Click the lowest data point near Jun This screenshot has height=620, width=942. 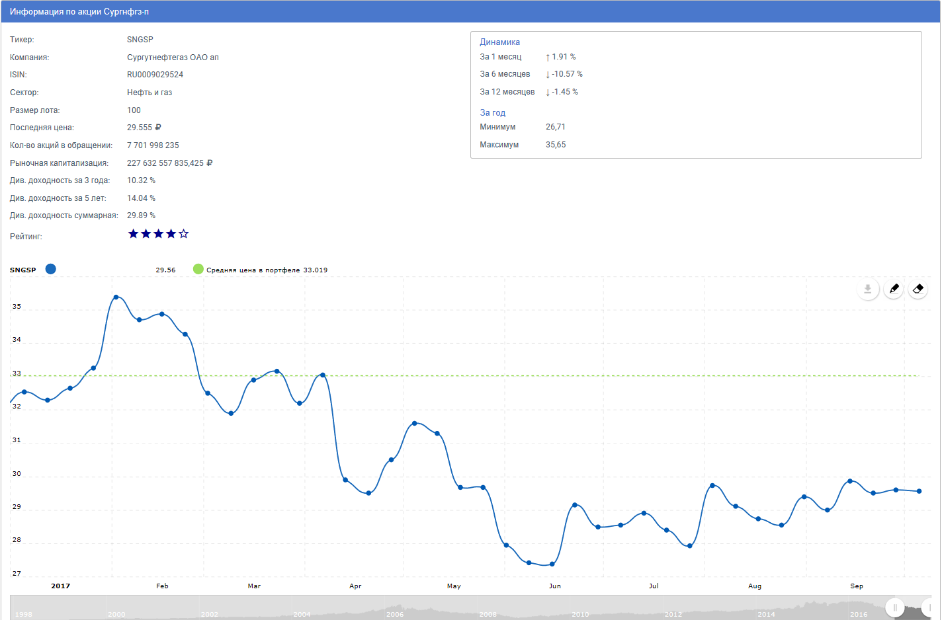tap(552, 564)
